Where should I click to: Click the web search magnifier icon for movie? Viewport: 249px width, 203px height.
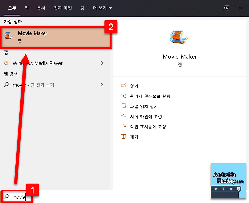click(6, 85)
